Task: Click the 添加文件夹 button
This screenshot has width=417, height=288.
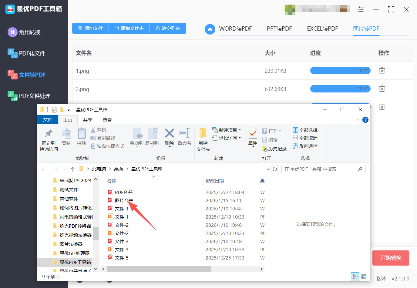Action: pyautogui.click(x=129, y=28)
